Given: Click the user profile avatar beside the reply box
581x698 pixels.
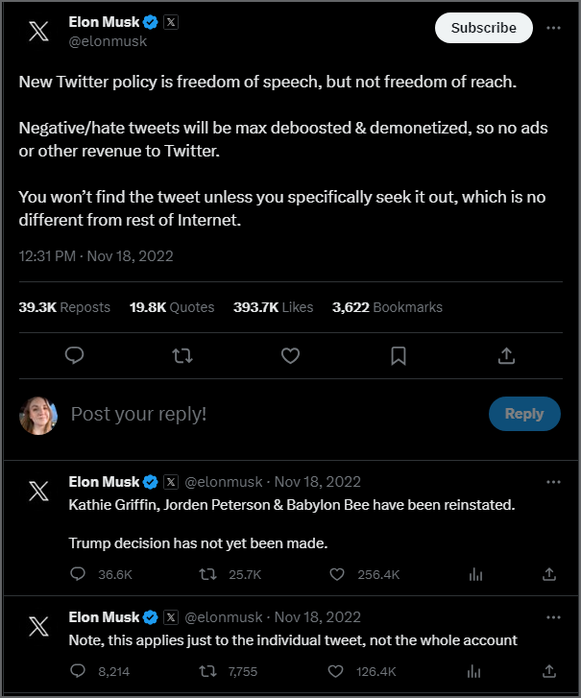Looking at the screenshot, I should pos(38,414).
